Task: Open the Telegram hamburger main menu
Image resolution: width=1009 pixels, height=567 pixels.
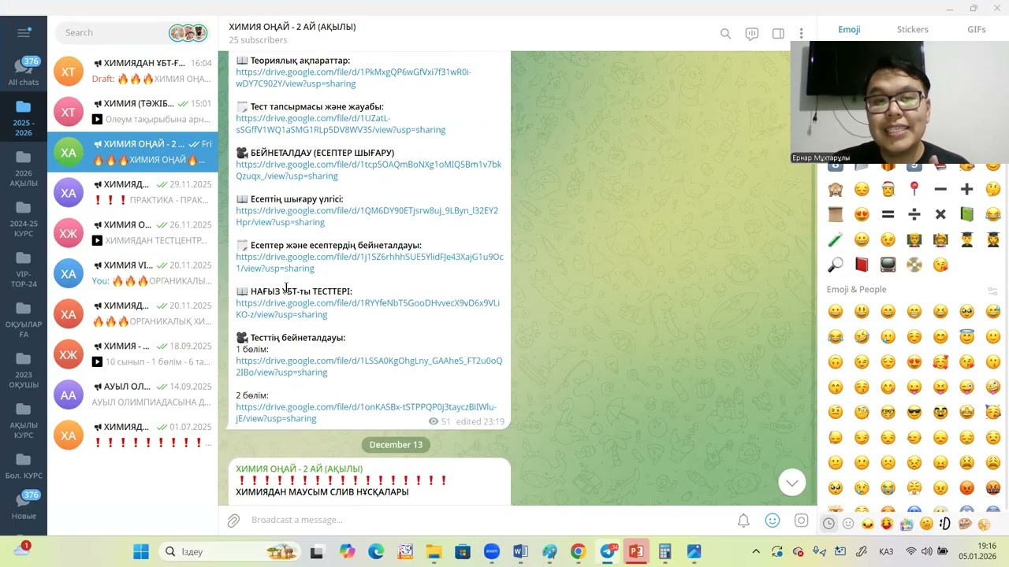Action: tap(24, 32)
